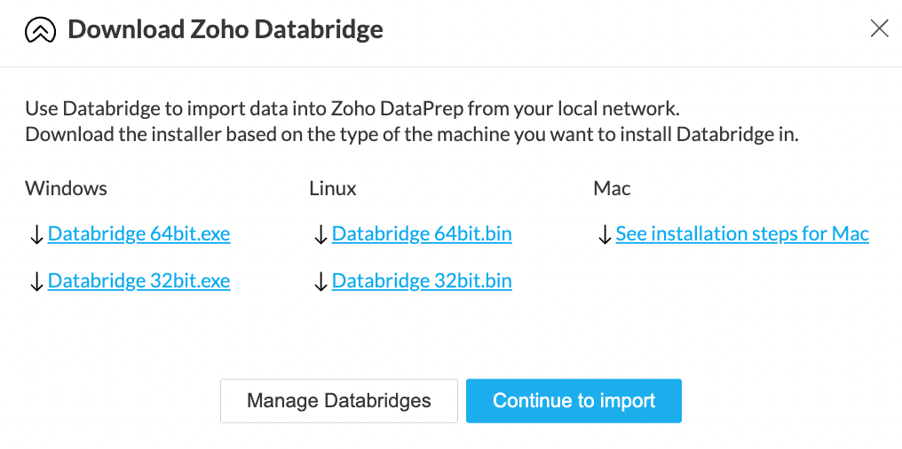This screenshot has height=449, width=902.
Task: Download the Databridge 32bit.exe installer
Action: point(138,281)
